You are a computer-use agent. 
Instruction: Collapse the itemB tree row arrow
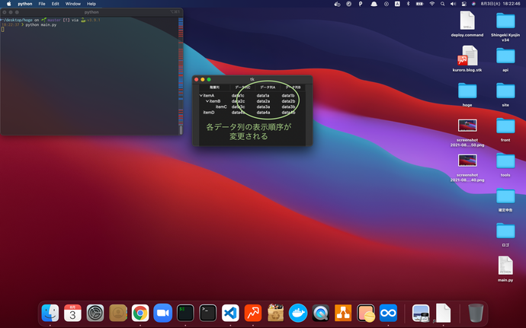(x=207, y=101)
